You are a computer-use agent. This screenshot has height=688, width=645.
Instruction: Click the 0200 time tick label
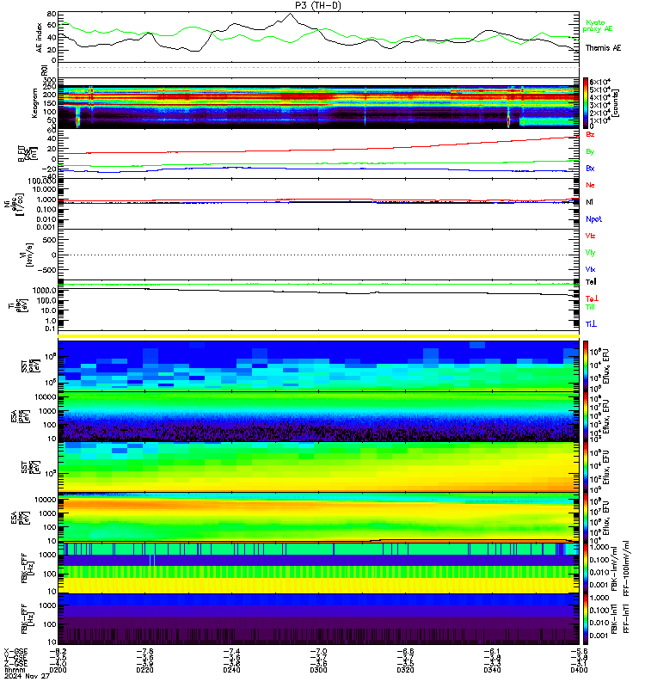click(58, 670)
